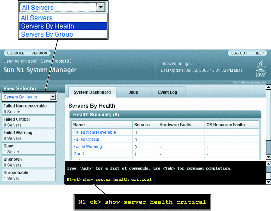Open the All Servers dropdown arrow in callout

101,8
